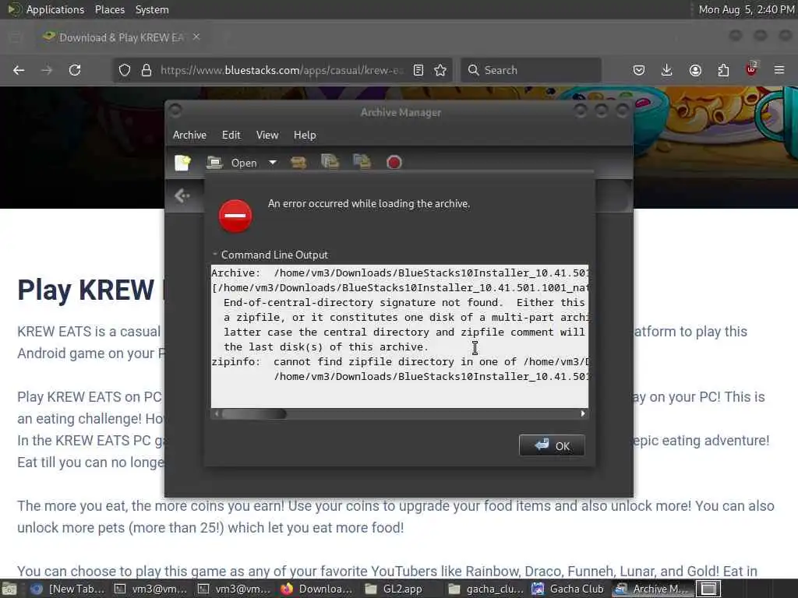
Task: Click the red stop toolbar icon
Action: (x=394, y=163)
